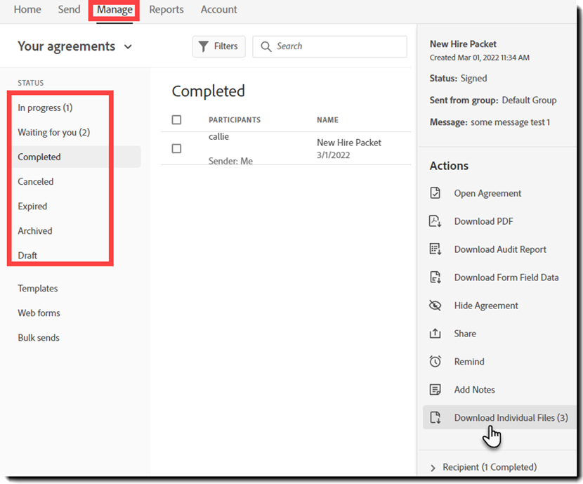Click the Download Form Field Data icon

(436, 277)
